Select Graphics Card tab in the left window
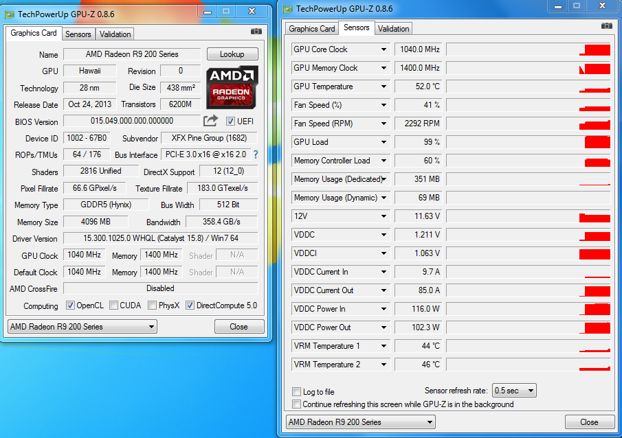622x438 pixels. [x=34, y=33]
